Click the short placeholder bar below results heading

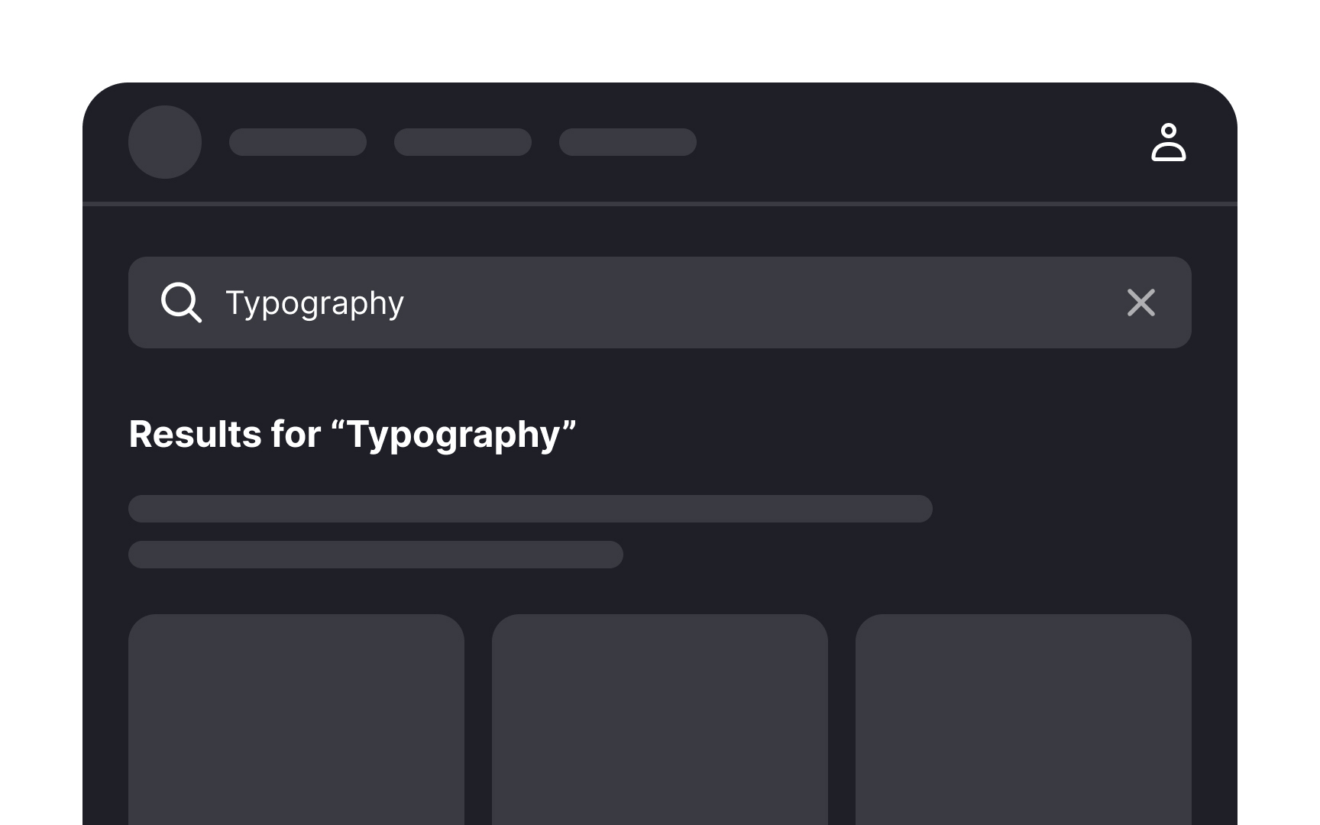(376, 555)
